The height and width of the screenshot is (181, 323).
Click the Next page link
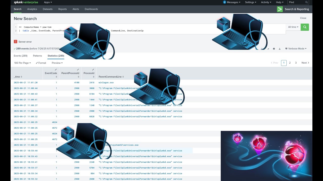305,63
